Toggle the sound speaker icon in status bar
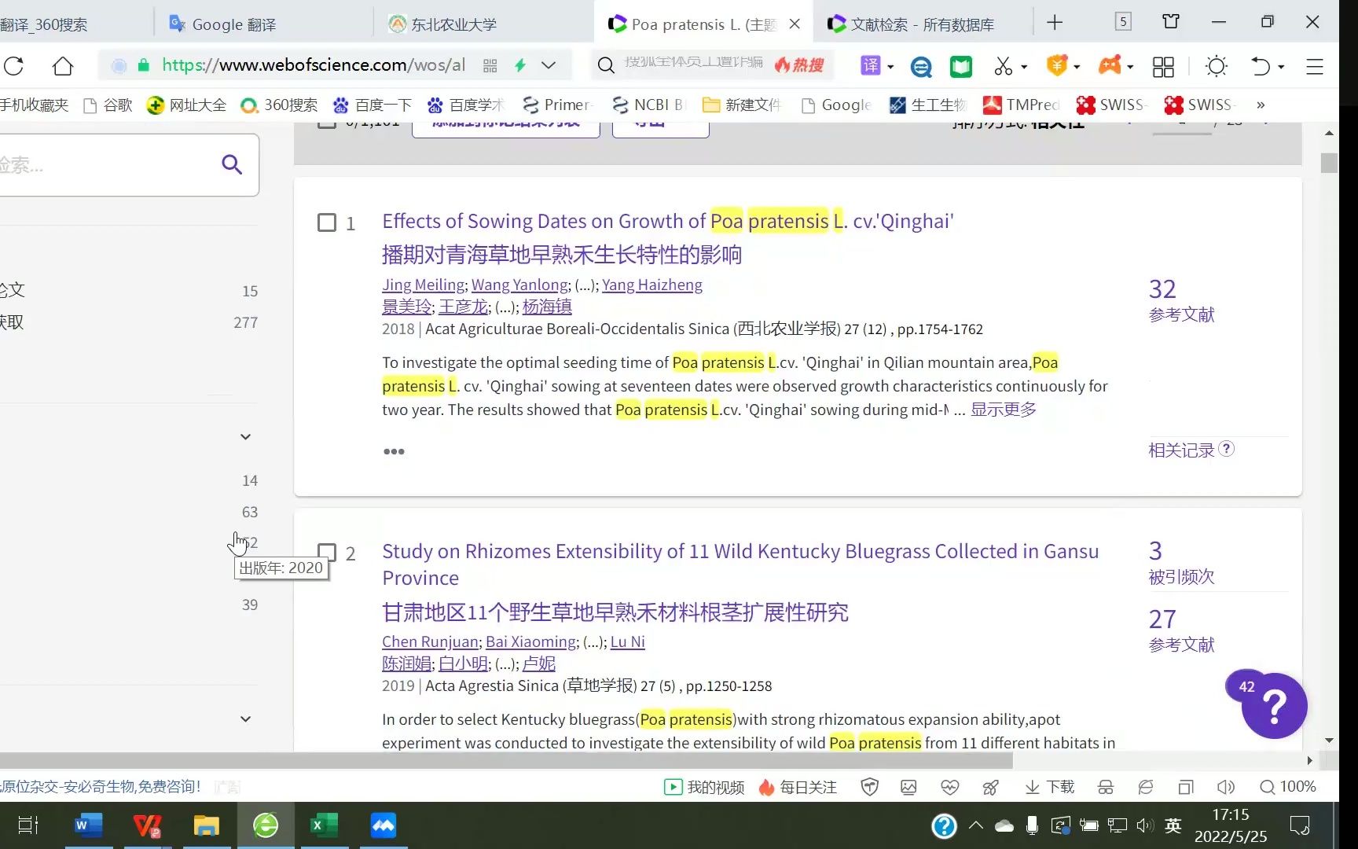Viewport: 1358px width, 849px height. point(1225,787)
